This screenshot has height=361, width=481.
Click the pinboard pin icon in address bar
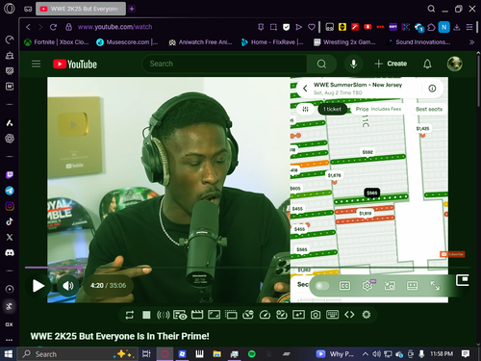(261, 27)
